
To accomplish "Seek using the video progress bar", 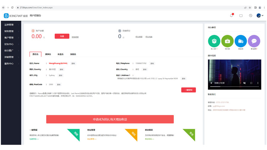I will [234, 87].
